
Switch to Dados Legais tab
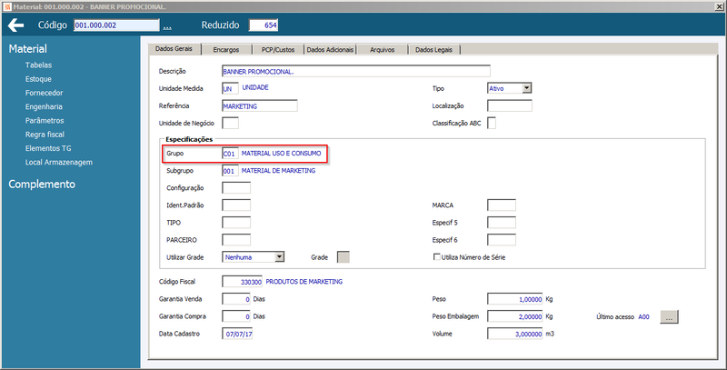coord(434,50)
